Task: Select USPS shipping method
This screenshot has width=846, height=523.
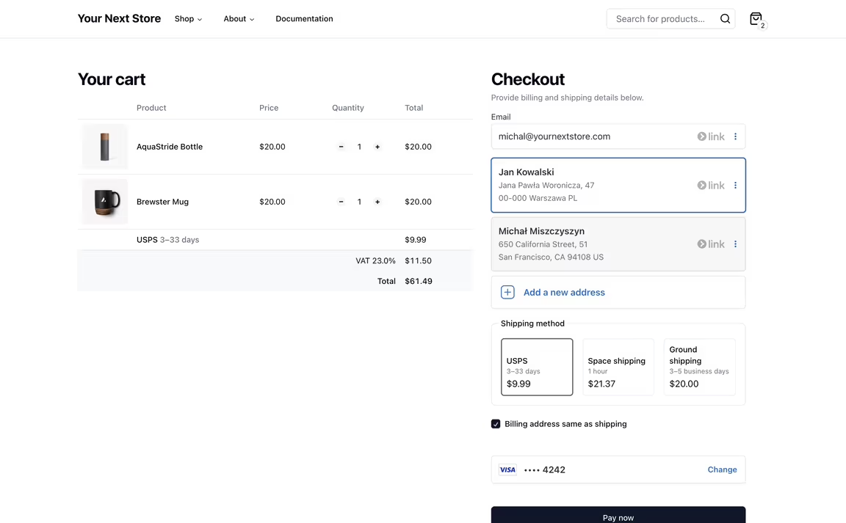Action: (537, 367)
